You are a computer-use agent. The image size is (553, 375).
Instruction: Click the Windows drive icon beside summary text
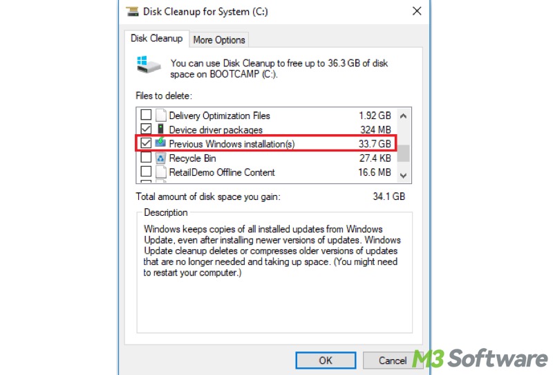(149, 64)
